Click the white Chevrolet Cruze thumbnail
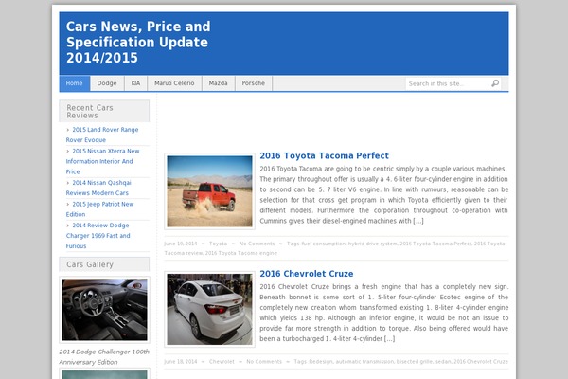The width and height of the screenshot is (568, 379). coord(210,310)
